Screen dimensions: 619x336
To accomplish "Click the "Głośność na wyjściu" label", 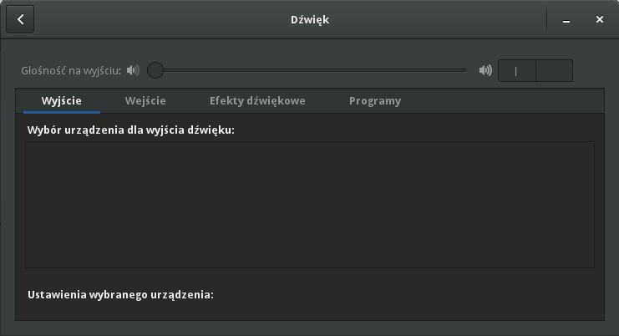I will pyautogui.click(x=71, y=70).
